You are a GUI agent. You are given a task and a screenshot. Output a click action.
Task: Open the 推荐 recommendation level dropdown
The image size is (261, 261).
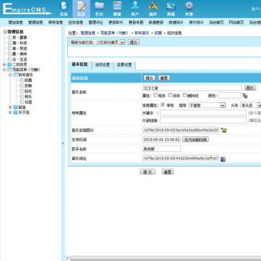click(x=207, y=105)
